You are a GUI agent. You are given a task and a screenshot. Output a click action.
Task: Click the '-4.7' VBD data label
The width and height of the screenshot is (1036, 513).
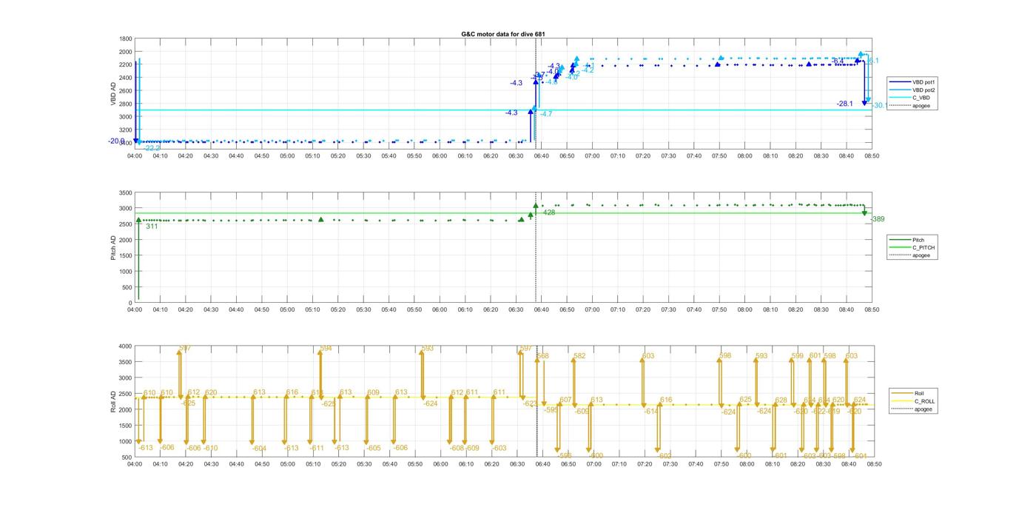click(546, 114)
